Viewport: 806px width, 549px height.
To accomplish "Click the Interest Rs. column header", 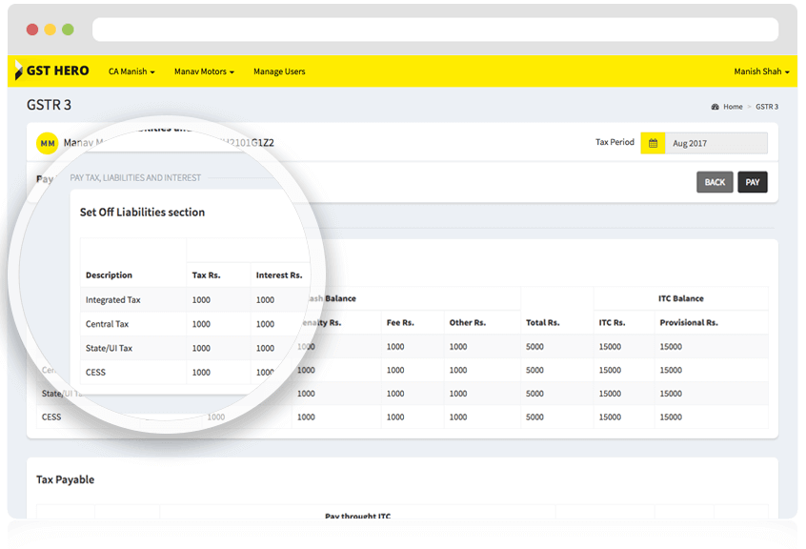I will click(279, 275).
